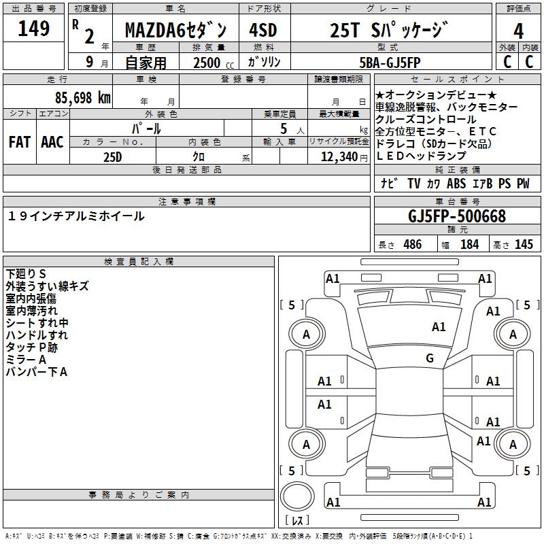Click the car name MAZDA6セダン
544x544 pixels.
pos(175,30)
